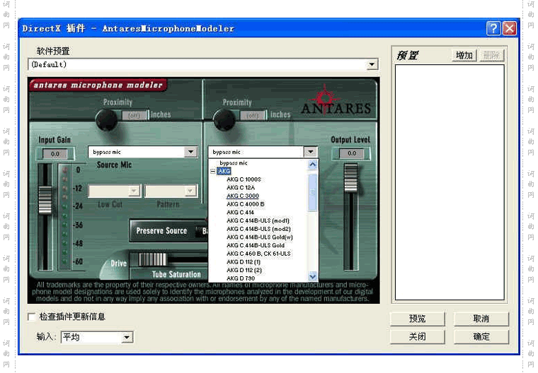The image size is (538, 373).
Task: Select bypass mic in the list
Action: coord(234,163)
